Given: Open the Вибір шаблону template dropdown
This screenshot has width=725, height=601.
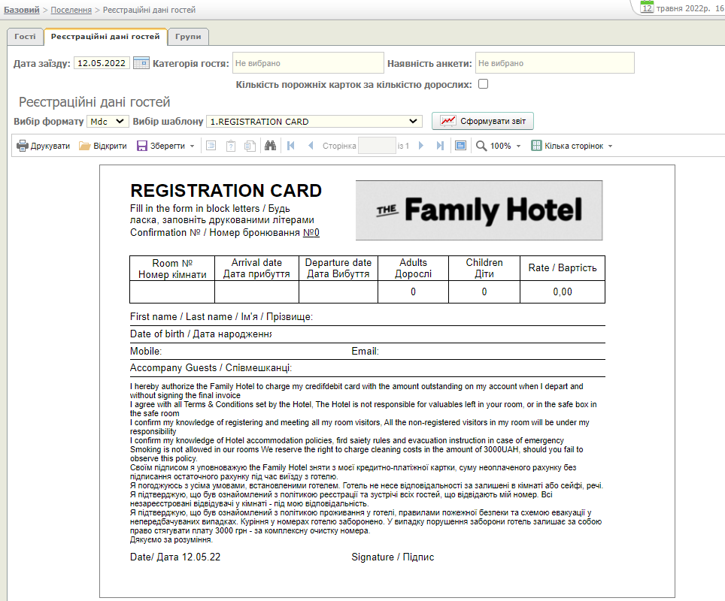Looking at the screenshot, I should point(315,122).
